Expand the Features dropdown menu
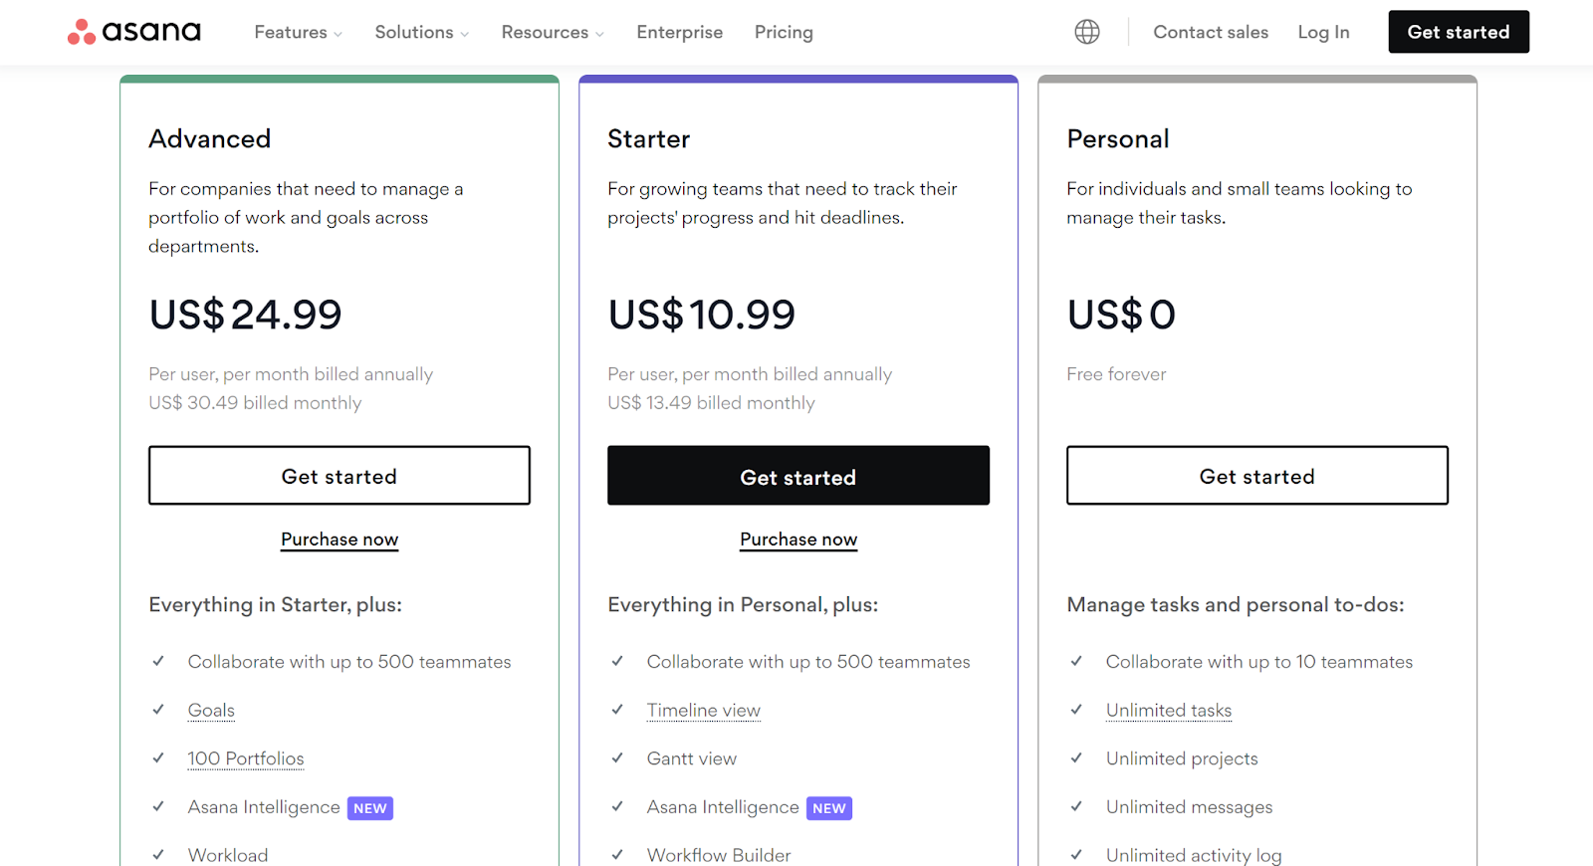The height and width of the screenshot is (866, 1593). click(298, 32)
